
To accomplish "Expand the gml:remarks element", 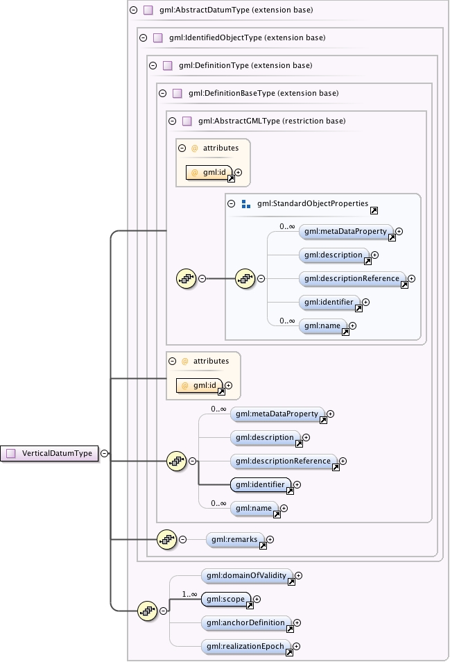I will [x=270, y=539].
